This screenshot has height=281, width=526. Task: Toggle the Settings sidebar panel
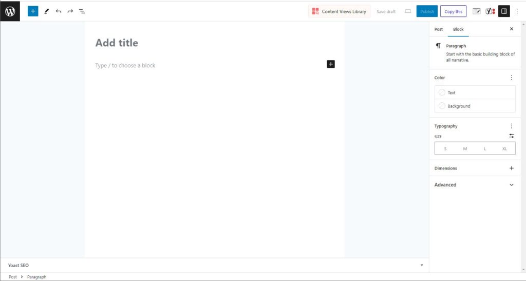click(x=504, y=11)
